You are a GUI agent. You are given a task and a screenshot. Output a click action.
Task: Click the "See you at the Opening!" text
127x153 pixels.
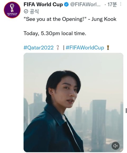click(55, 19)
